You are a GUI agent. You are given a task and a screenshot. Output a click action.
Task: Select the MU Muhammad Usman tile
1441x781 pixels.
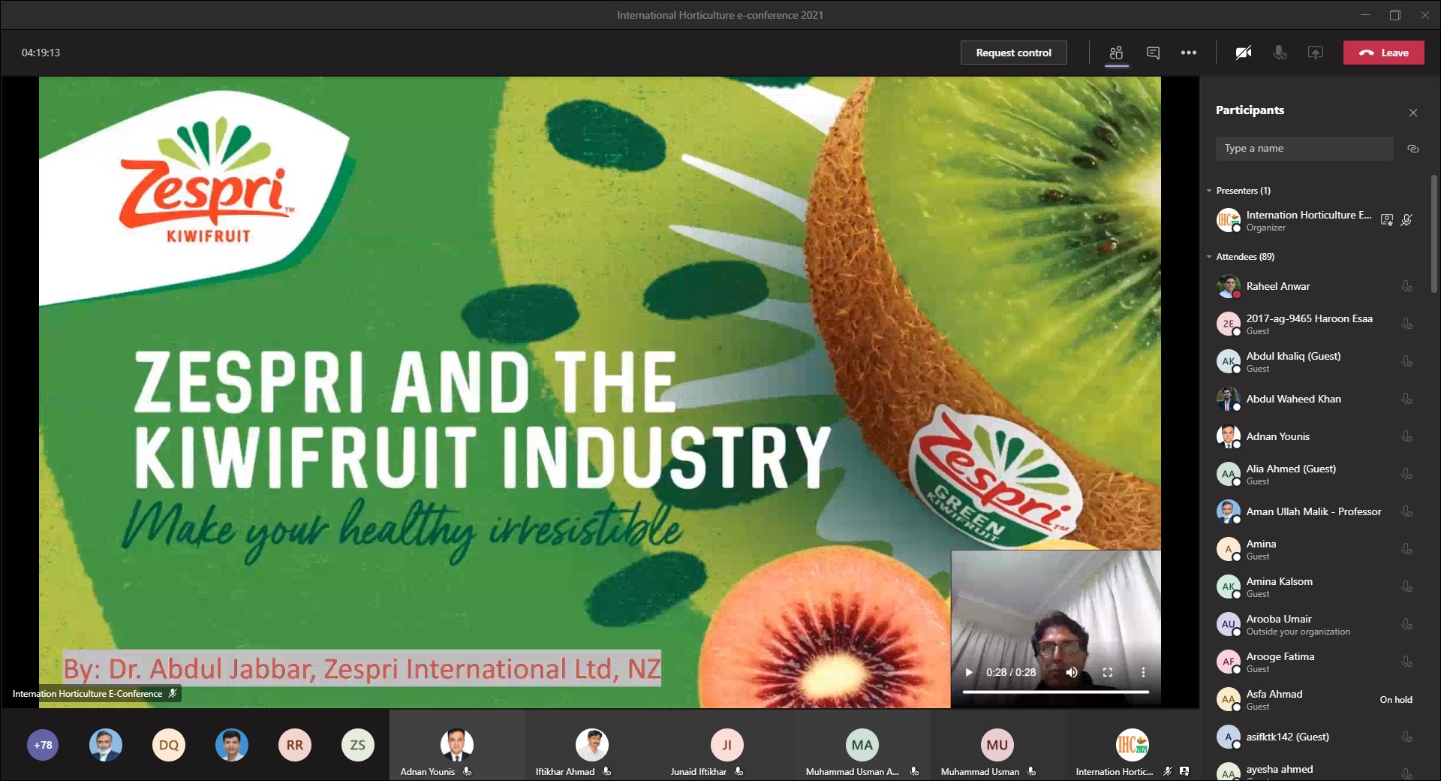tap(997, 745)
